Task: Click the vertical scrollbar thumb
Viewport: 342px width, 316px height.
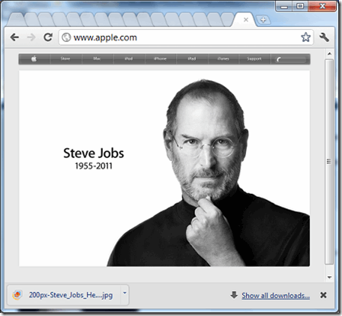Action: point(329,162)
